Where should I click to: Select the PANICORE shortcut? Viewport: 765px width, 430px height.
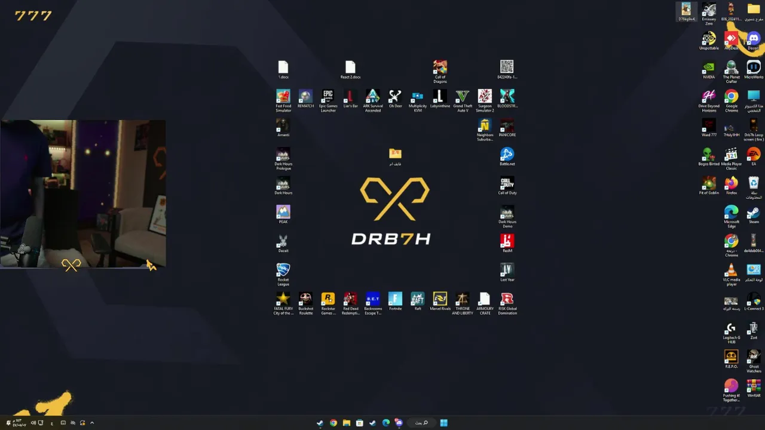pyautogui.click(x=507, y=128)
